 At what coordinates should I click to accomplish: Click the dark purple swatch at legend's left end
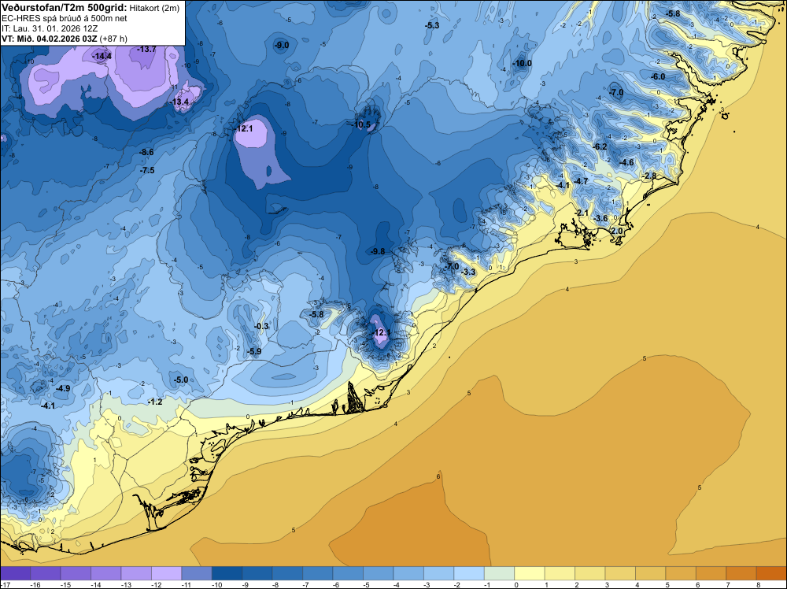(16, 573)
